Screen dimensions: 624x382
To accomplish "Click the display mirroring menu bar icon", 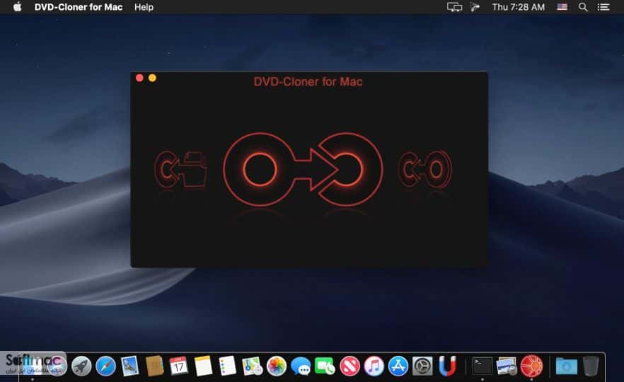I will pyautogui.click(x=454, y=7).
